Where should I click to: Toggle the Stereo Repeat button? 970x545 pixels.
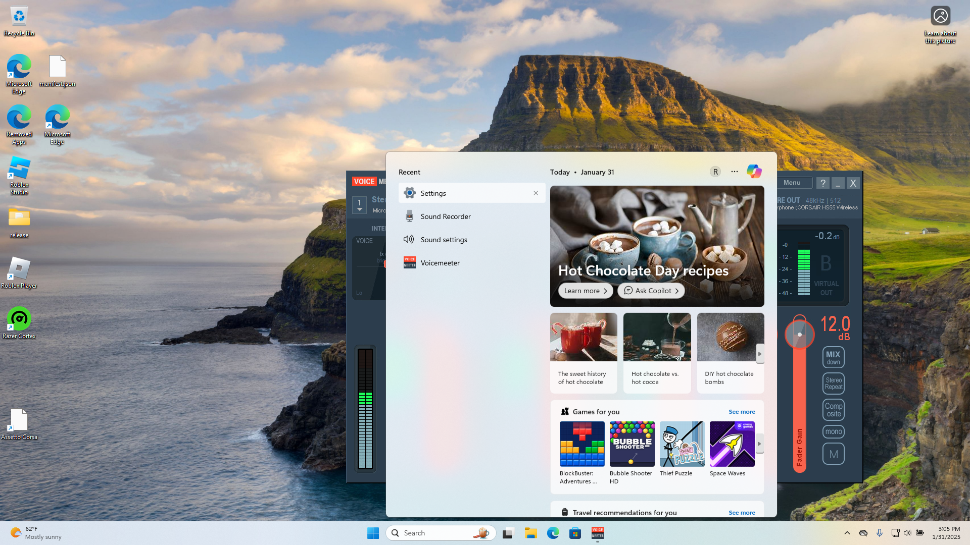(833, 384)
